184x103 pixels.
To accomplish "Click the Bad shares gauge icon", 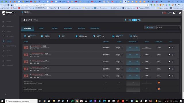I will [x=114, y=36].
